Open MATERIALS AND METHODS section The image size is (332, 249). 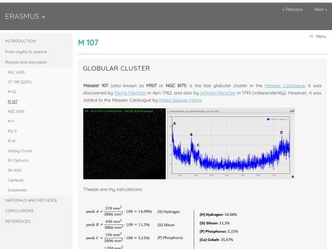coord(31,200)
